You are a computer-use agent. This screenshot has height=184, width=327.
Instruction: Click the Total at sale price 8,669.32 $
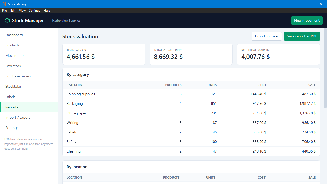[x=168, y=57]
